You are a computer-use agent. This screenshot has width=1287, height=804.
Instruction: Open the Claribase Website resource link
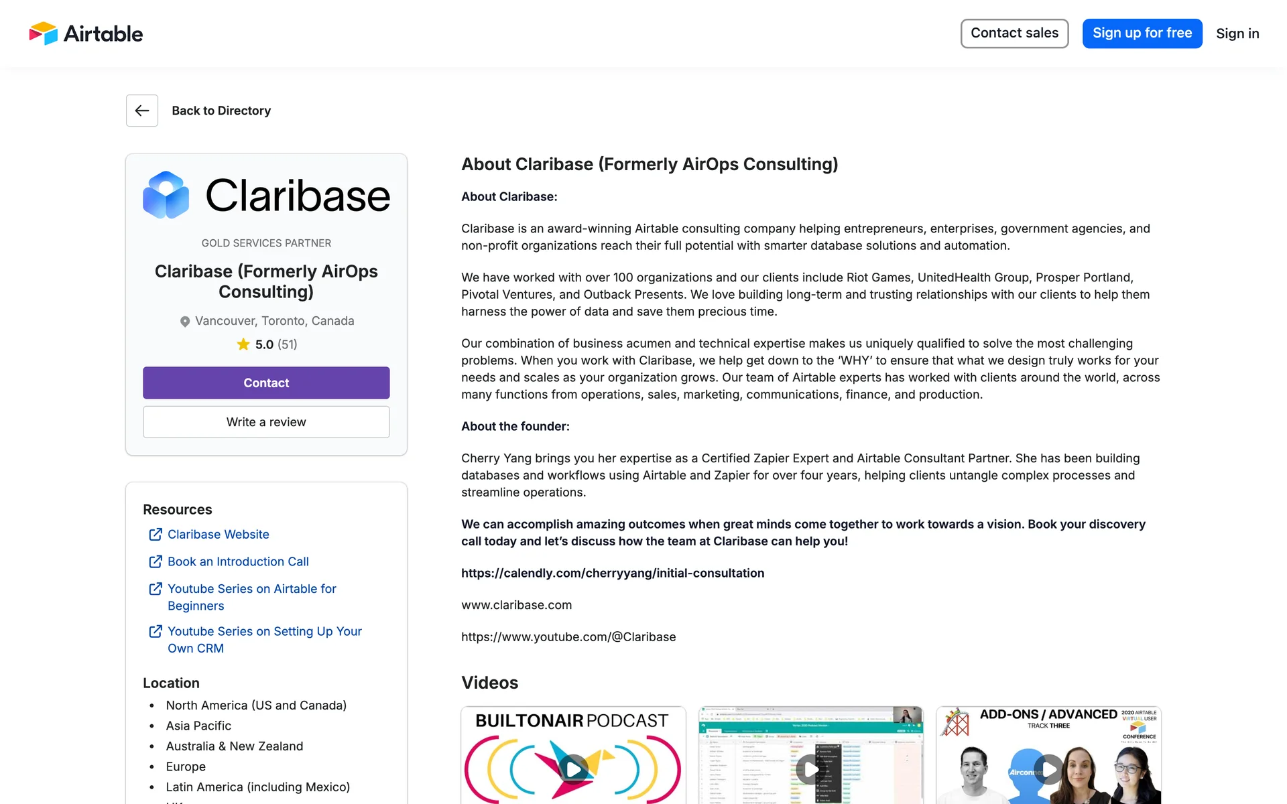tap(219, 535)
